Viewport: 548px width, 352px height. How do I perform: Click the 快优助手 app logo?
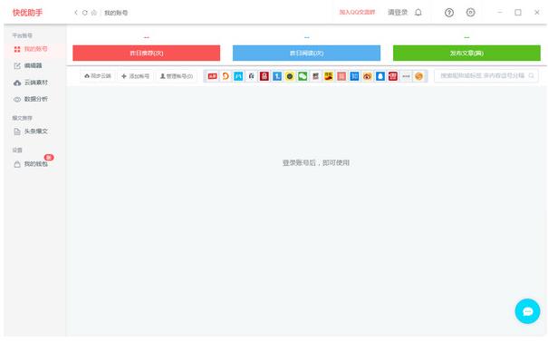(x=27, y=13)
